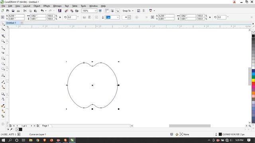
Task: Click the Full-screen preview icon
Action: [x=100, y=11]
